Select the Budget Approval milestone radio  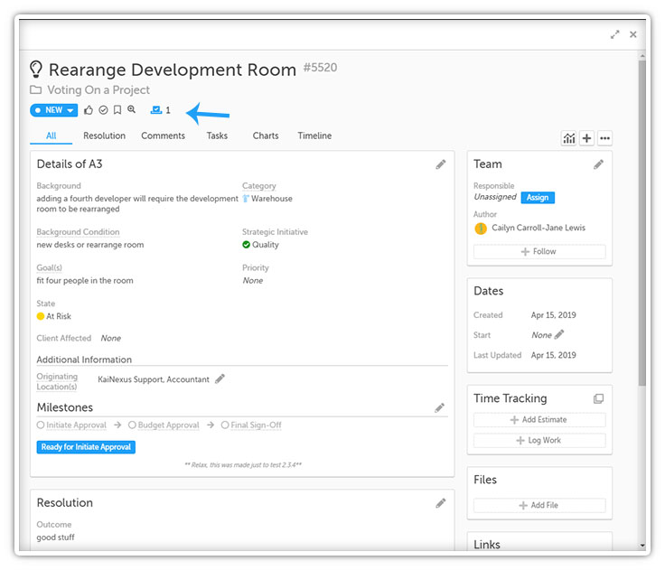(132, 425)
